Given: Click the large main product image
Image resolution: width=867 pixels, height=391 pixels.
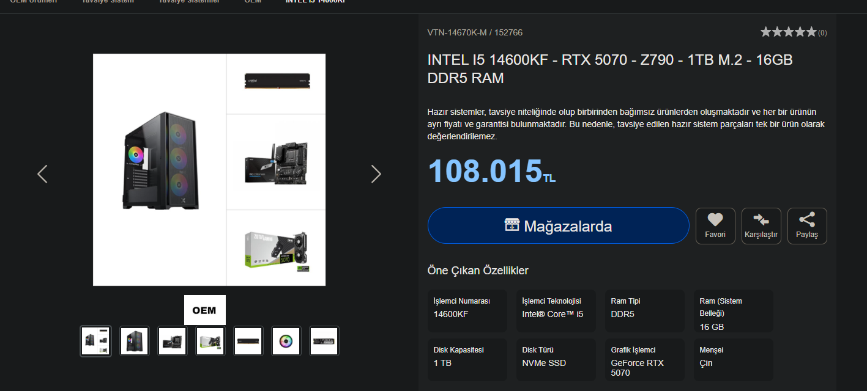Looking at the screenshot, I should (209, 170).
